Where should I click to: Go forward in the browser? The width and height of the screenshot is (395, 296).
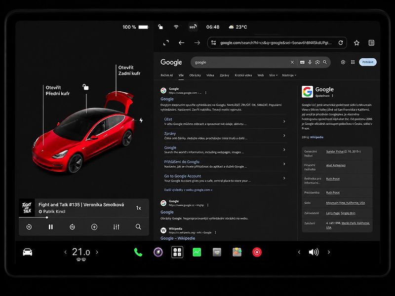coord(197,43)
